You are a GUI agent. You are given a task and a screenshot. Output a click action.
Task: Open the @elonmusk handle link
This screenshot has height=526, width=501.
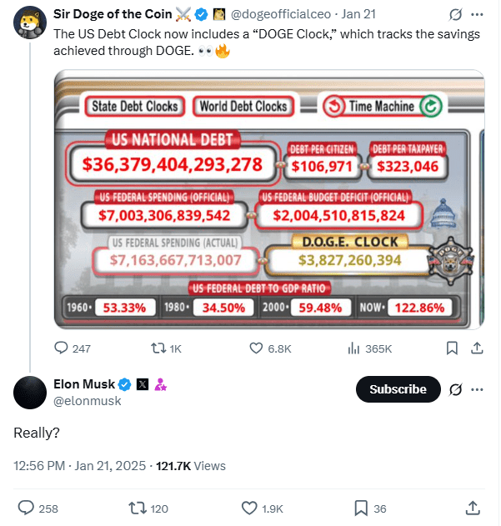tap(88, 401)
